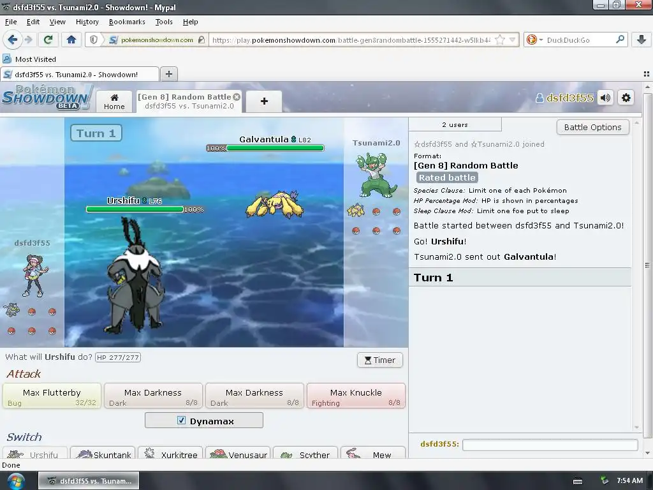Go back with the browser back arrow

(13, 40)
